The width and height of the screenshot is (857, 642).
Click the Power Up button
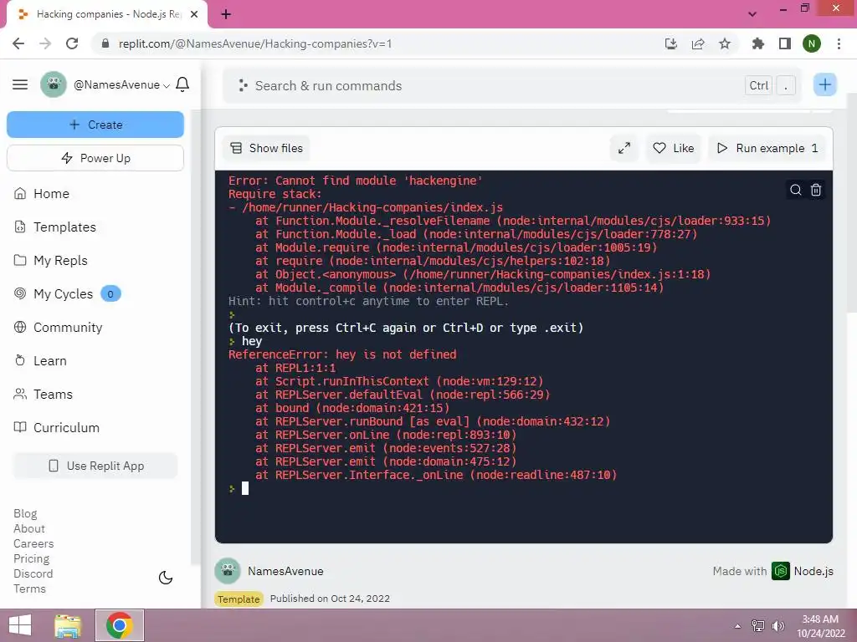click(x=95, y=158)
